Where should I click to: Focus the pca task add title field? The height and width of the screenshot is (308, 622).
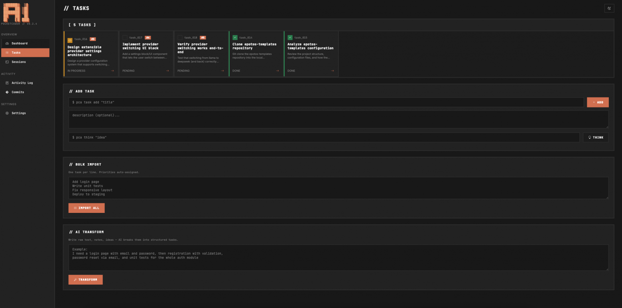(x=326, y=102)
